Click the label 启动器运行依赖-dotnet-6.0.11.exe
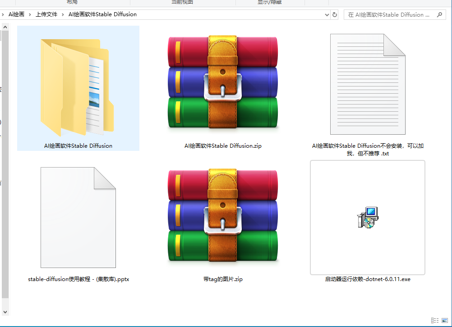This screenshot has height=327, width=452. tap(368, 279)
